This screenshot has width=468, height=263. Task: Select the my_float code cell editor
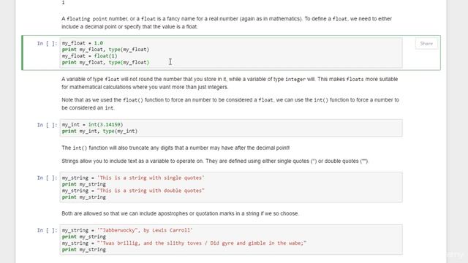click(231, 53)
